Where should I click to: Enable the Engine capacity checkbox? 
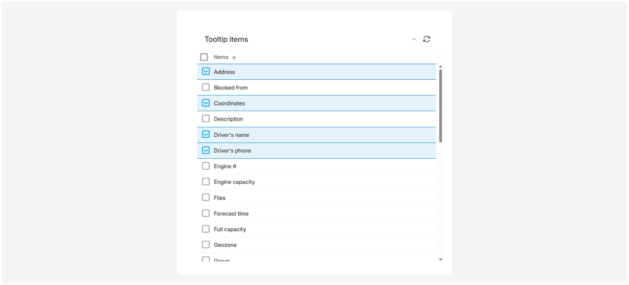[x=205, y=182]
